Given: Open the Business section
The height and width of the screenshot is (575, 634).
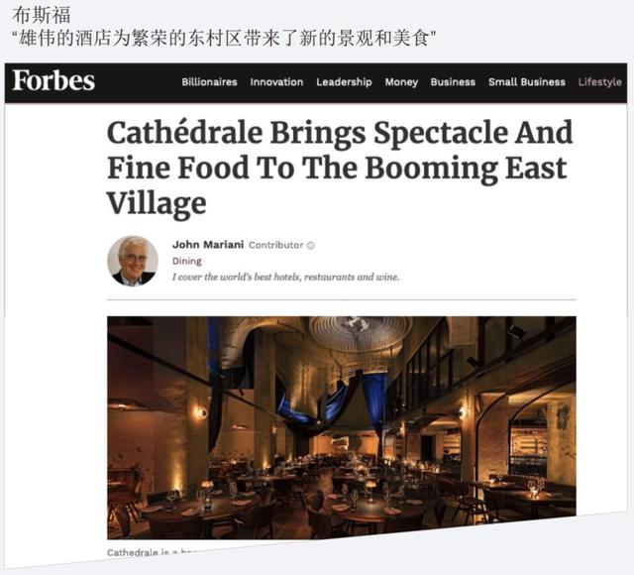Looking at the screenshot, I should click(x=453, y=81).
